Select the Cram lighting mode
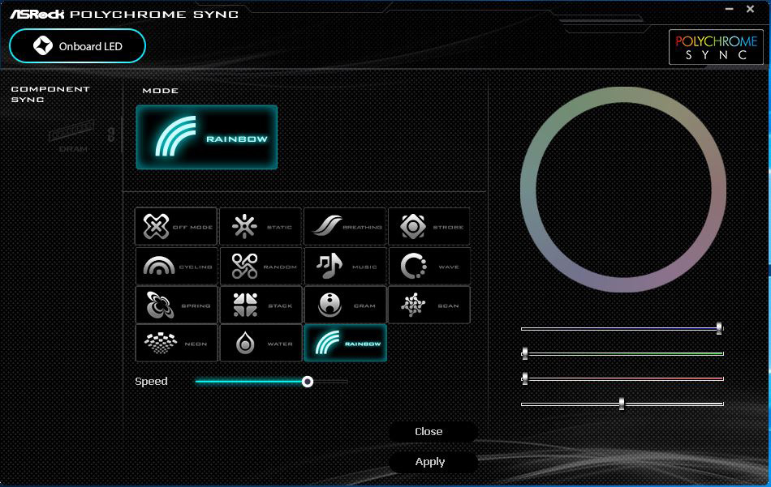The image size is (771, 487). 345,305
